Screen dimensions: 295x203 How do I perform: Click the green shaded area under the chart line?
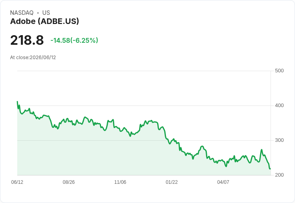pyautogui.click(x=113, y=156)
